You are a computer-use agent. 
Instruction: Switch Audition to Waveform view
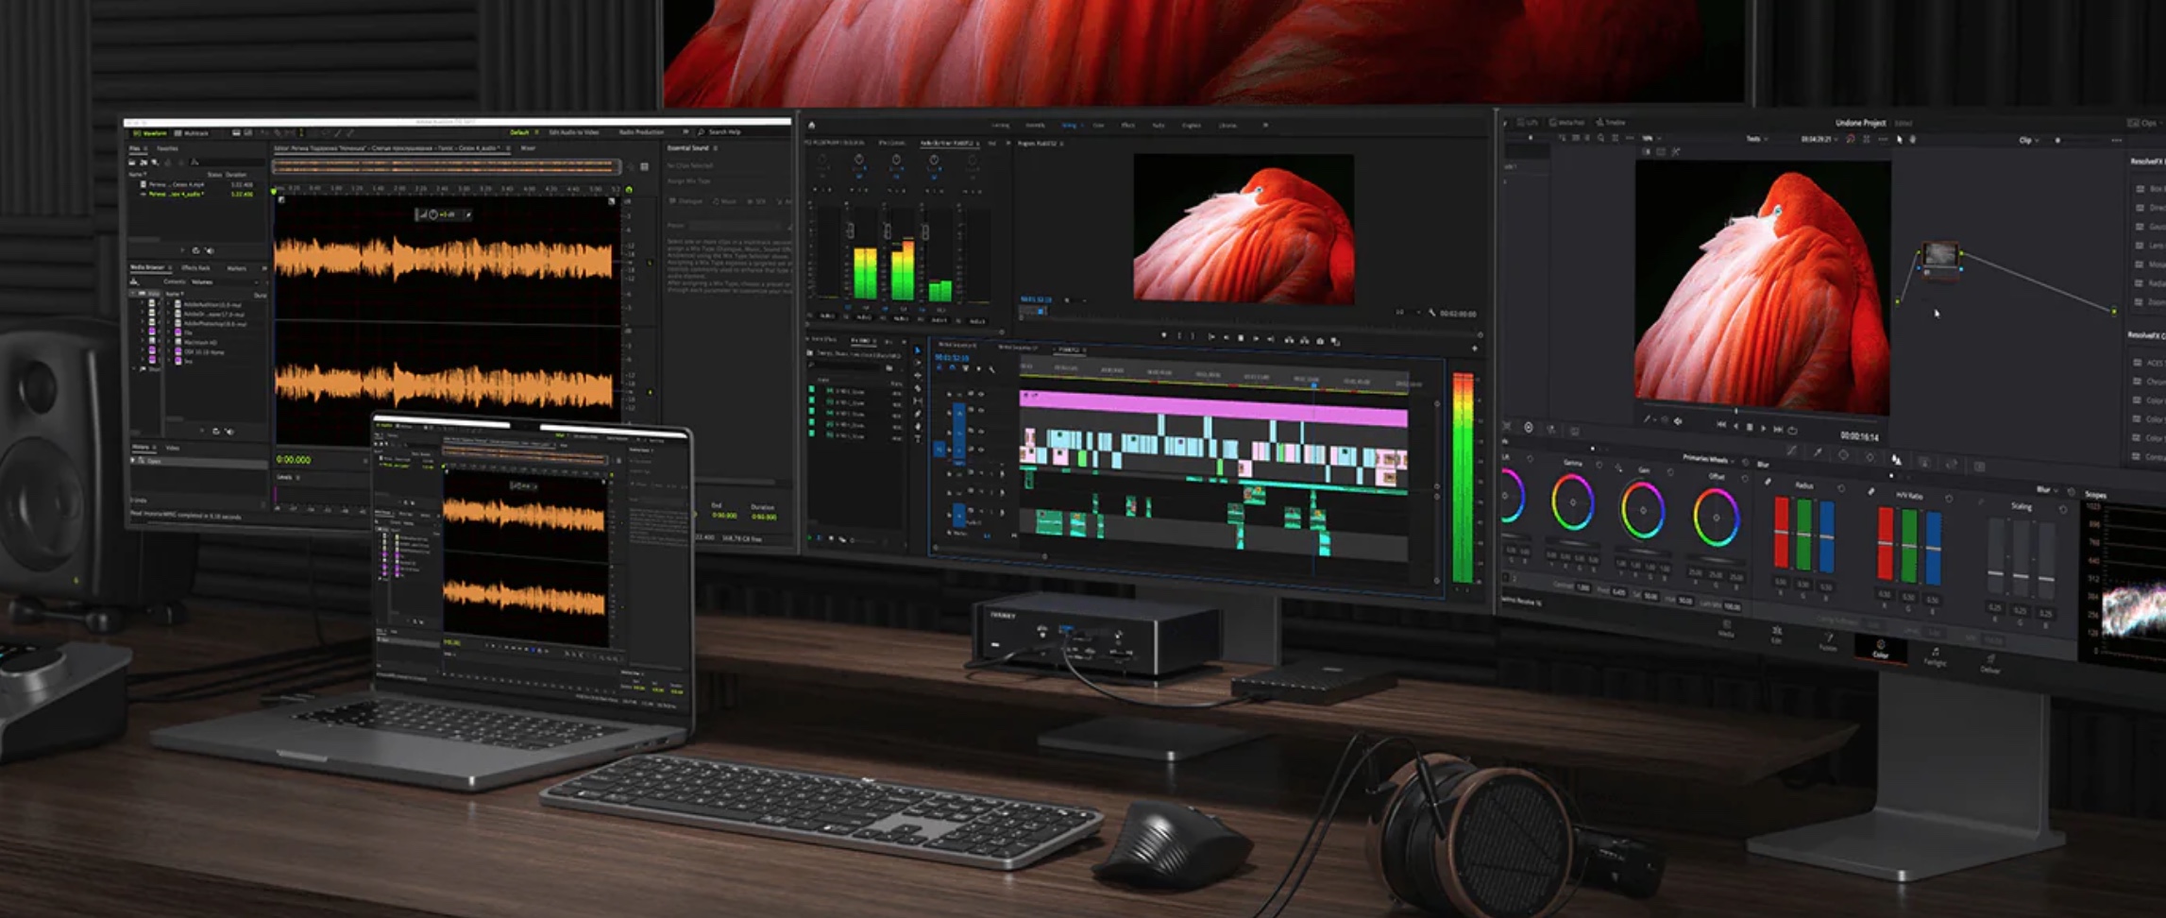151,133
